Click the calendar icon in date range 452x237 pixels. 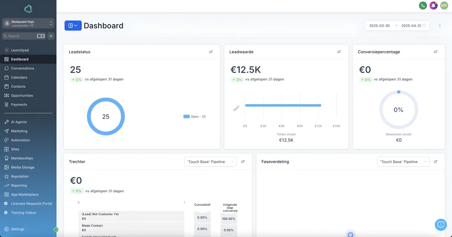[424, 26]
